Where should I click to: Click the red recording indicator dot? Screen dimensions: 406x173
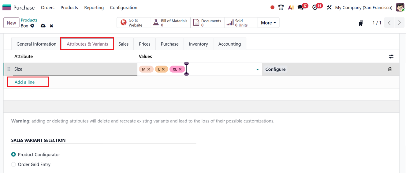point(272,7)
